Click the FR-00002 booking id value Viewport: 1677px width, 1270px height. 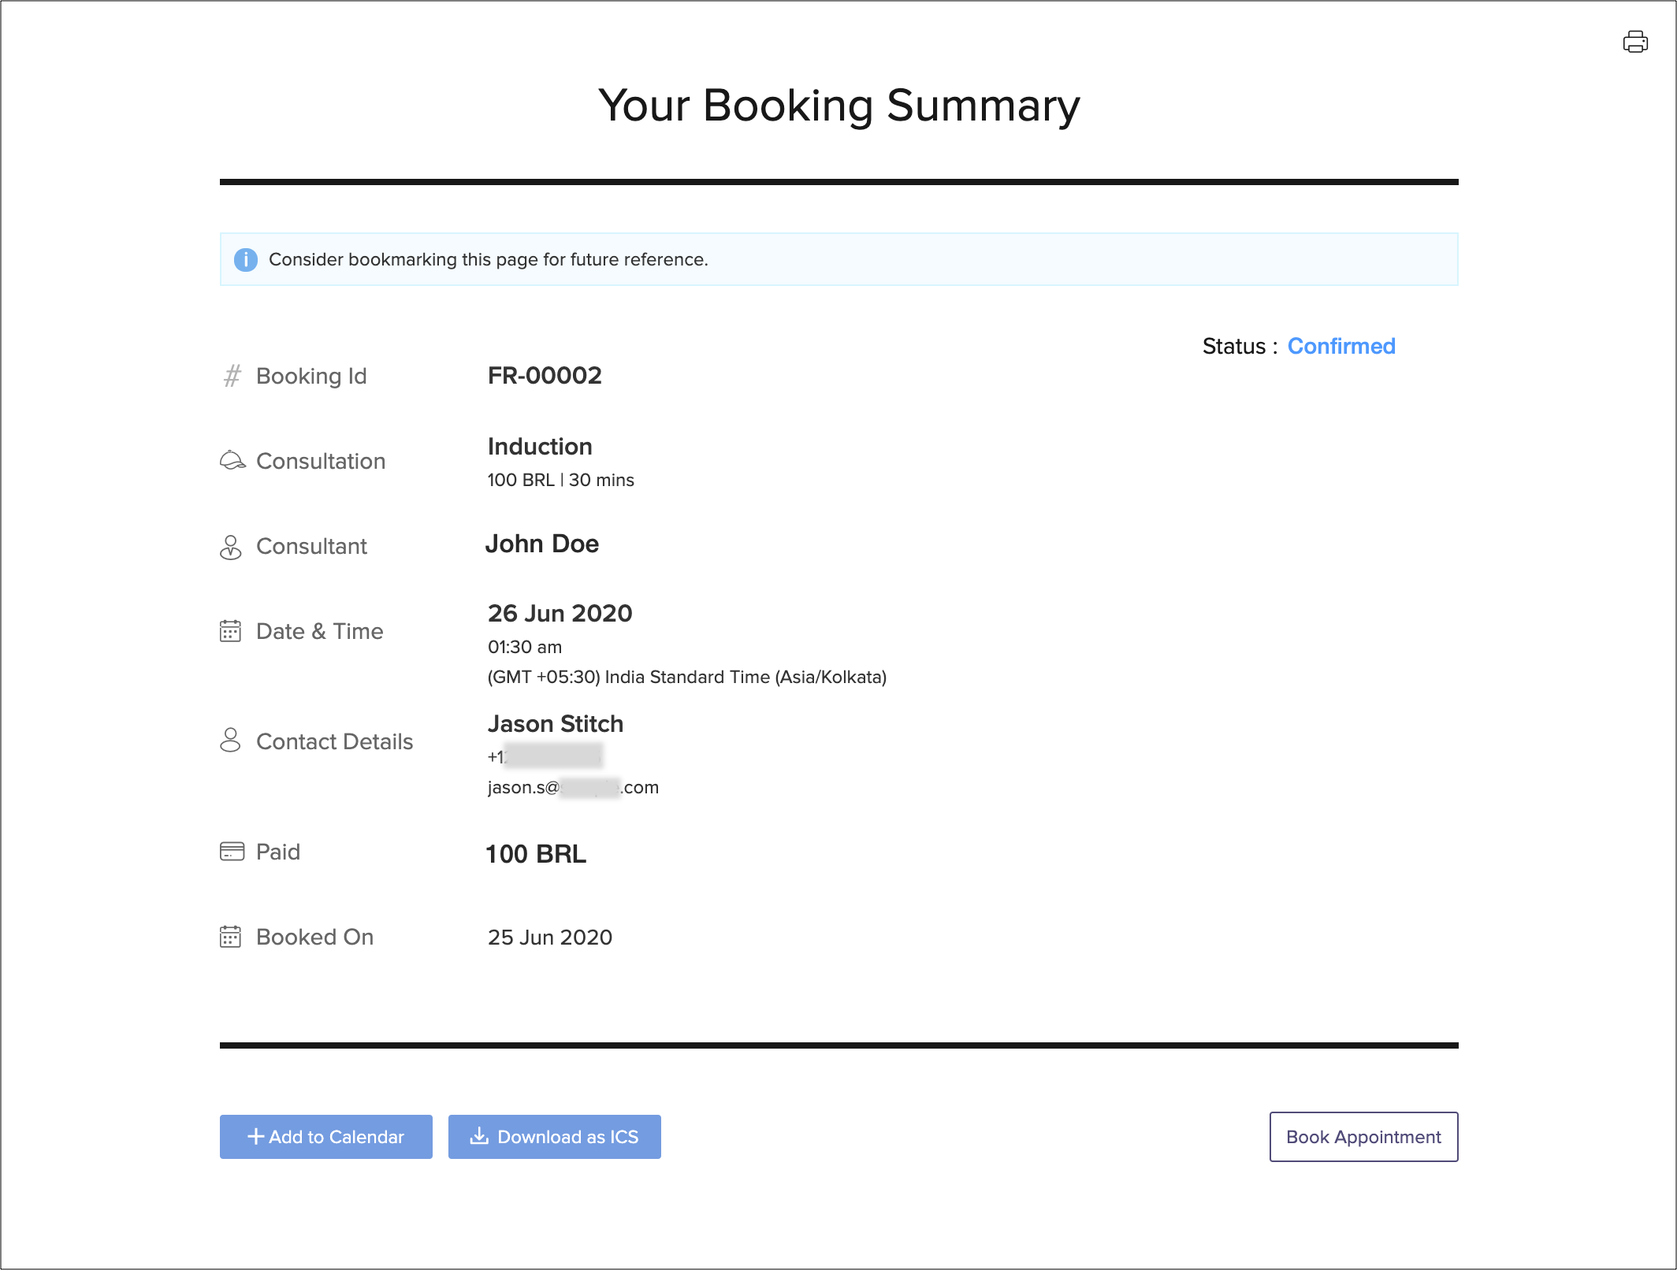click(544, 376)
